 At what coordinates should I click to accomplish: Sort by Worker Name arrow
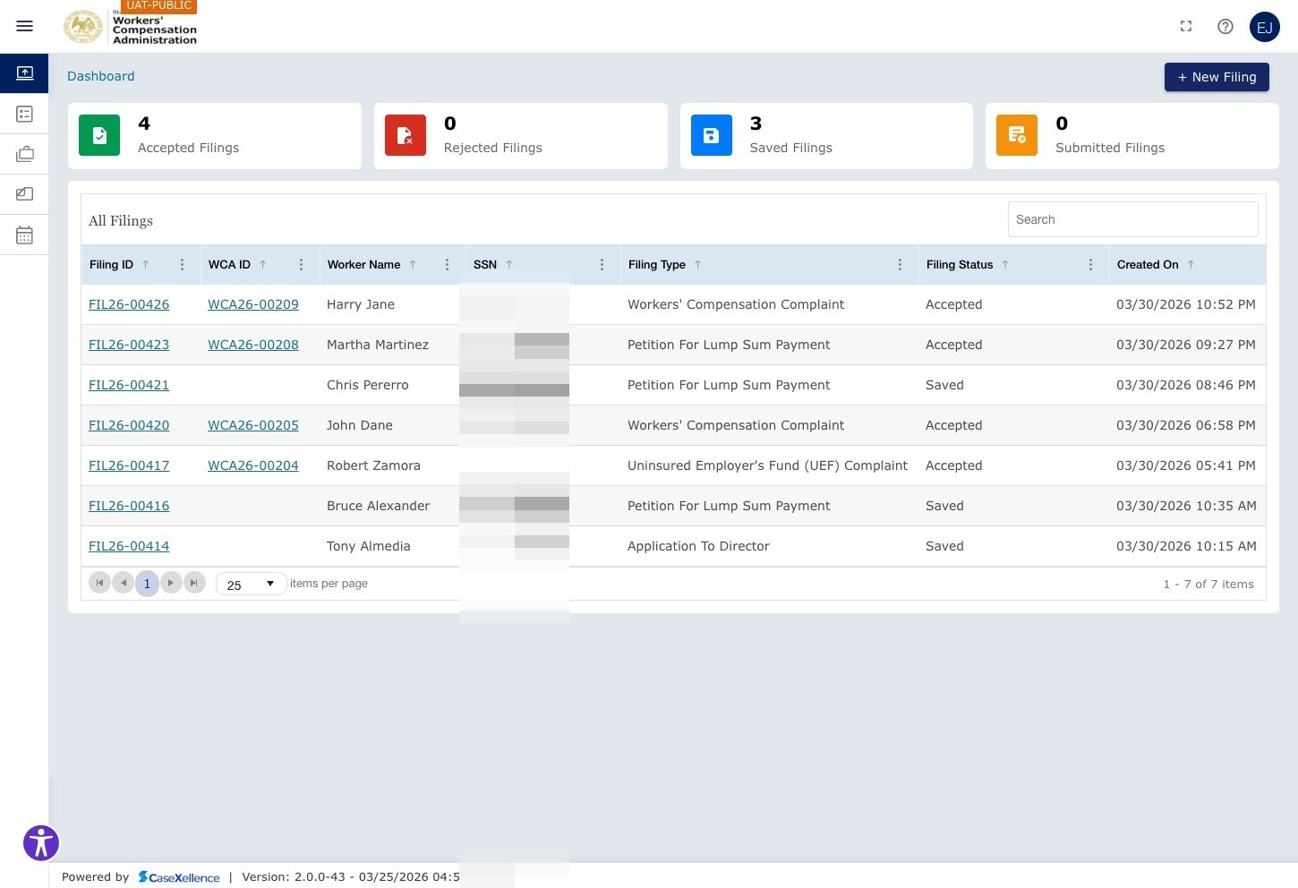413,265
